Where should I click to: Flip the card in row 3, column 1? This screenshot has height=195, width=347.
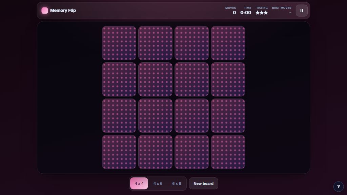[x=119, y=116]
